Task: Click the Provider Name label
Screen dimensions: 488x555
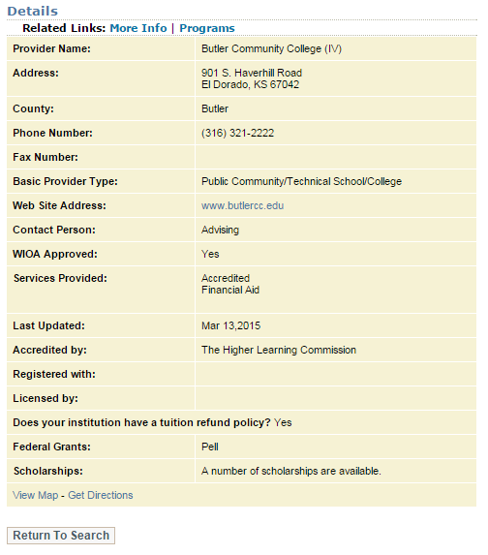Action: point(51,48)
